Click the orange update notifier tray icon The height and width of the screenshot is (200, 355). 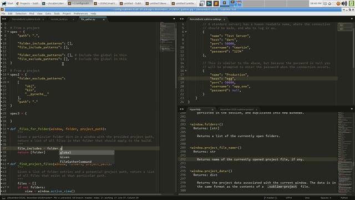[x=338, y=3]
